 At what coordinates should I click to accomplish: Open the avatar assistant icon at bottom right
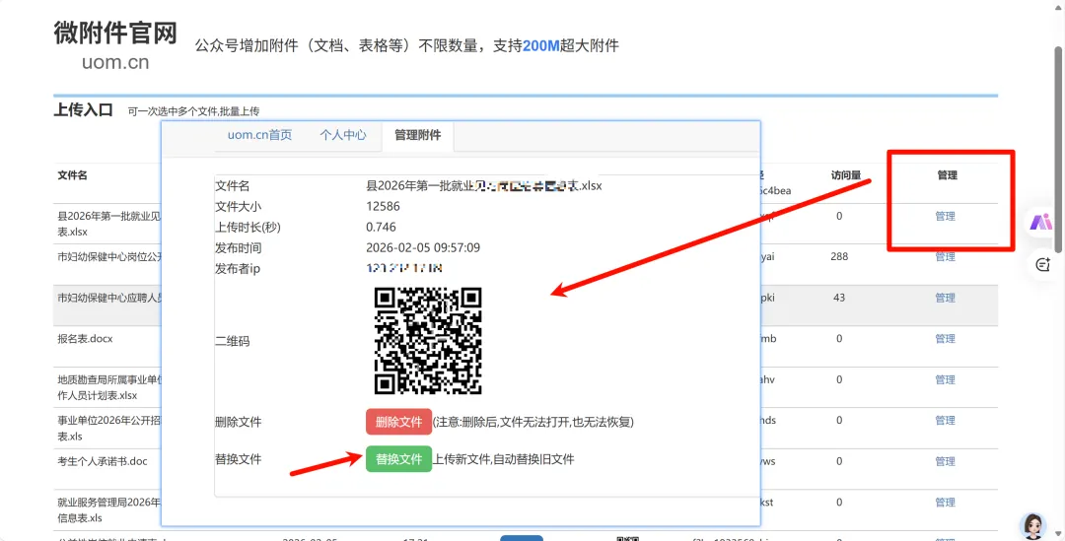coord(1032,526)
